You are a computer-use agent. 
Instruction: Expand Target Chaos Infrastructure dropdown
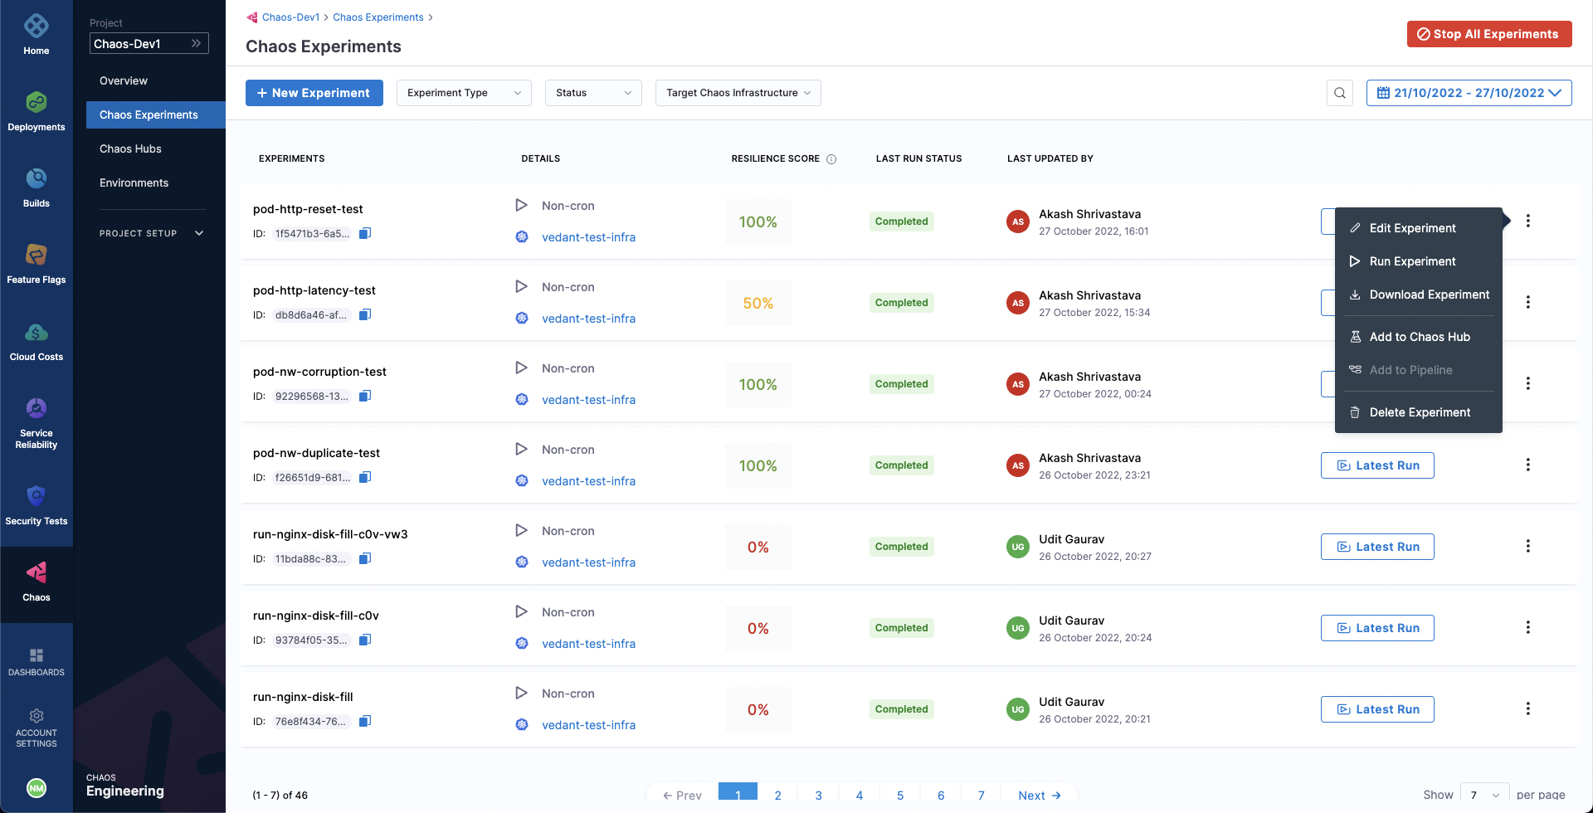tap(738, 93)
